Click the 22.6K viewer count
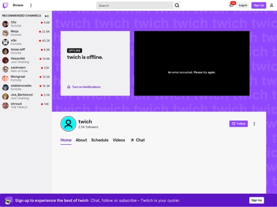Screen dimensions: 277x207 click(x=46, y=32)
